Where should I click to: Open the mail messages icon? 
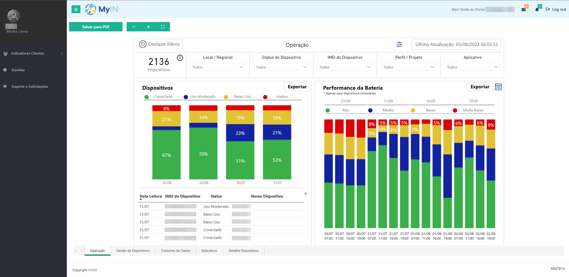pos(523,9)
